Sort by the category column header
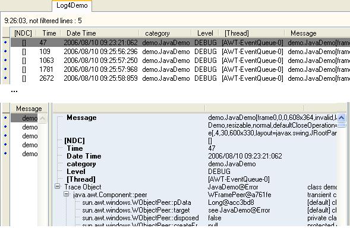The height and width of the screenshot is (228, 350). pos(157,33)
